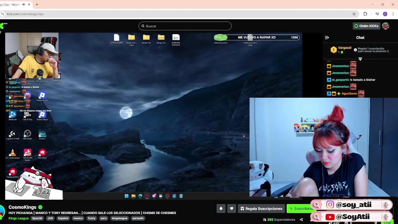Screen dimensions: 398x224
Task: View site information icon in address bar
Action: 2,14
